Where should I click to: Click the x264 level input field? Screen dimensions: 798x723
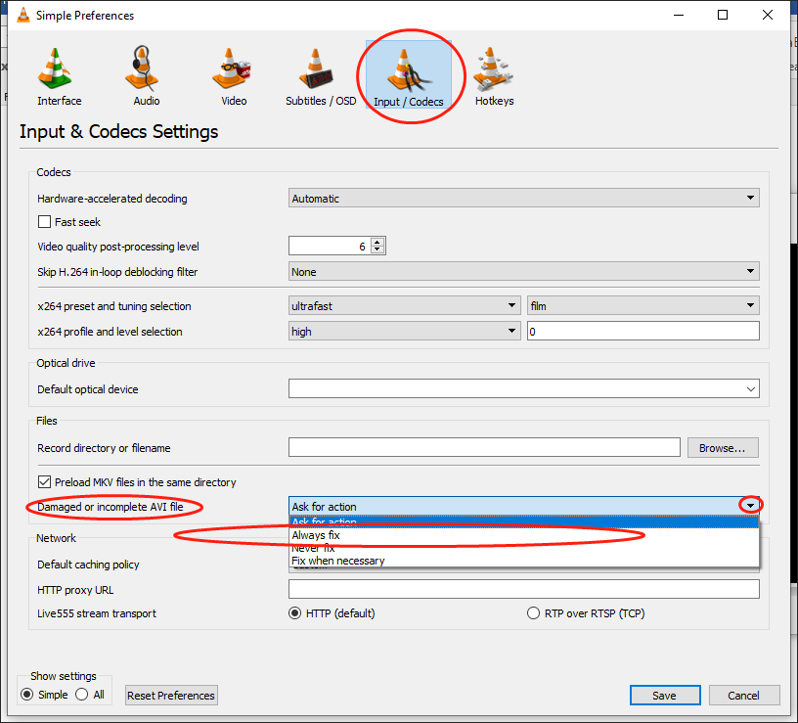tap(643, 331)
